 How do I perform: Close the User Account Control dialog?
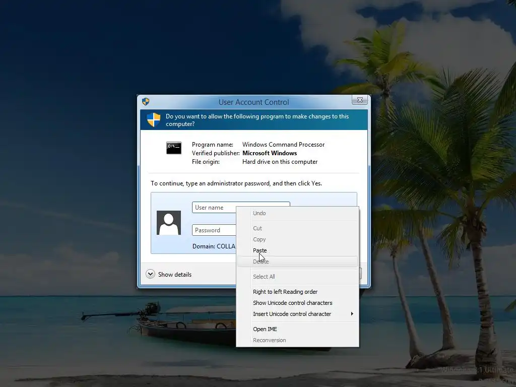pos(360,100)
